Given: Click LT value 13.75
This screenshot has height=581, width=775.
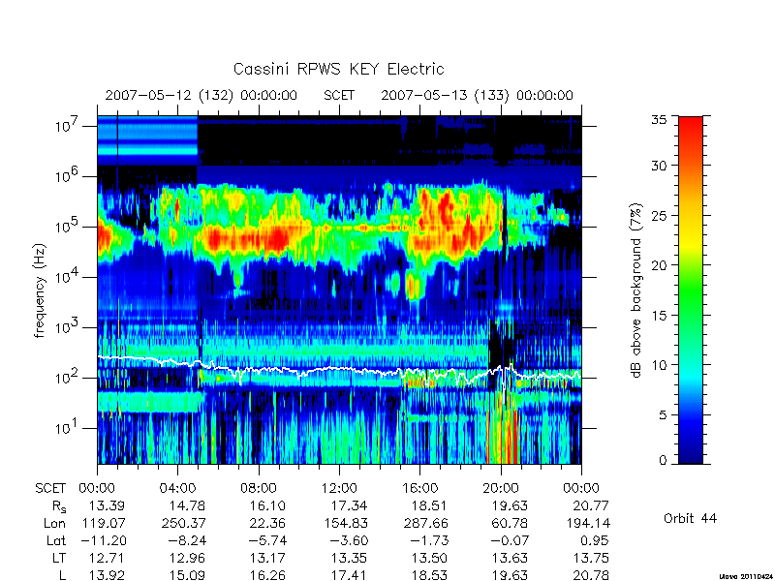Looking at the screenshot, I should coord(591,558).
